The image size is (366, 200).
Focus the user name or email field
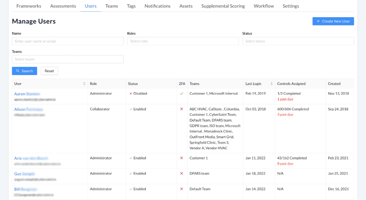pyautogui.click(x=68, y=41)
